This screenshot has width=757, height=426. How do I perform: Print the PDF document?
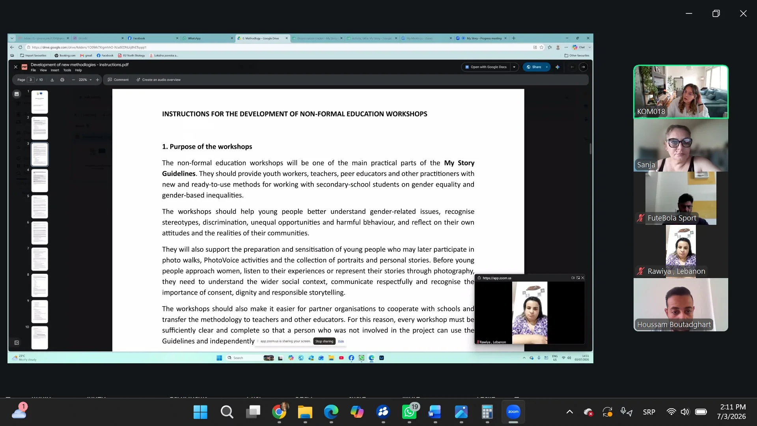[62, 80]
